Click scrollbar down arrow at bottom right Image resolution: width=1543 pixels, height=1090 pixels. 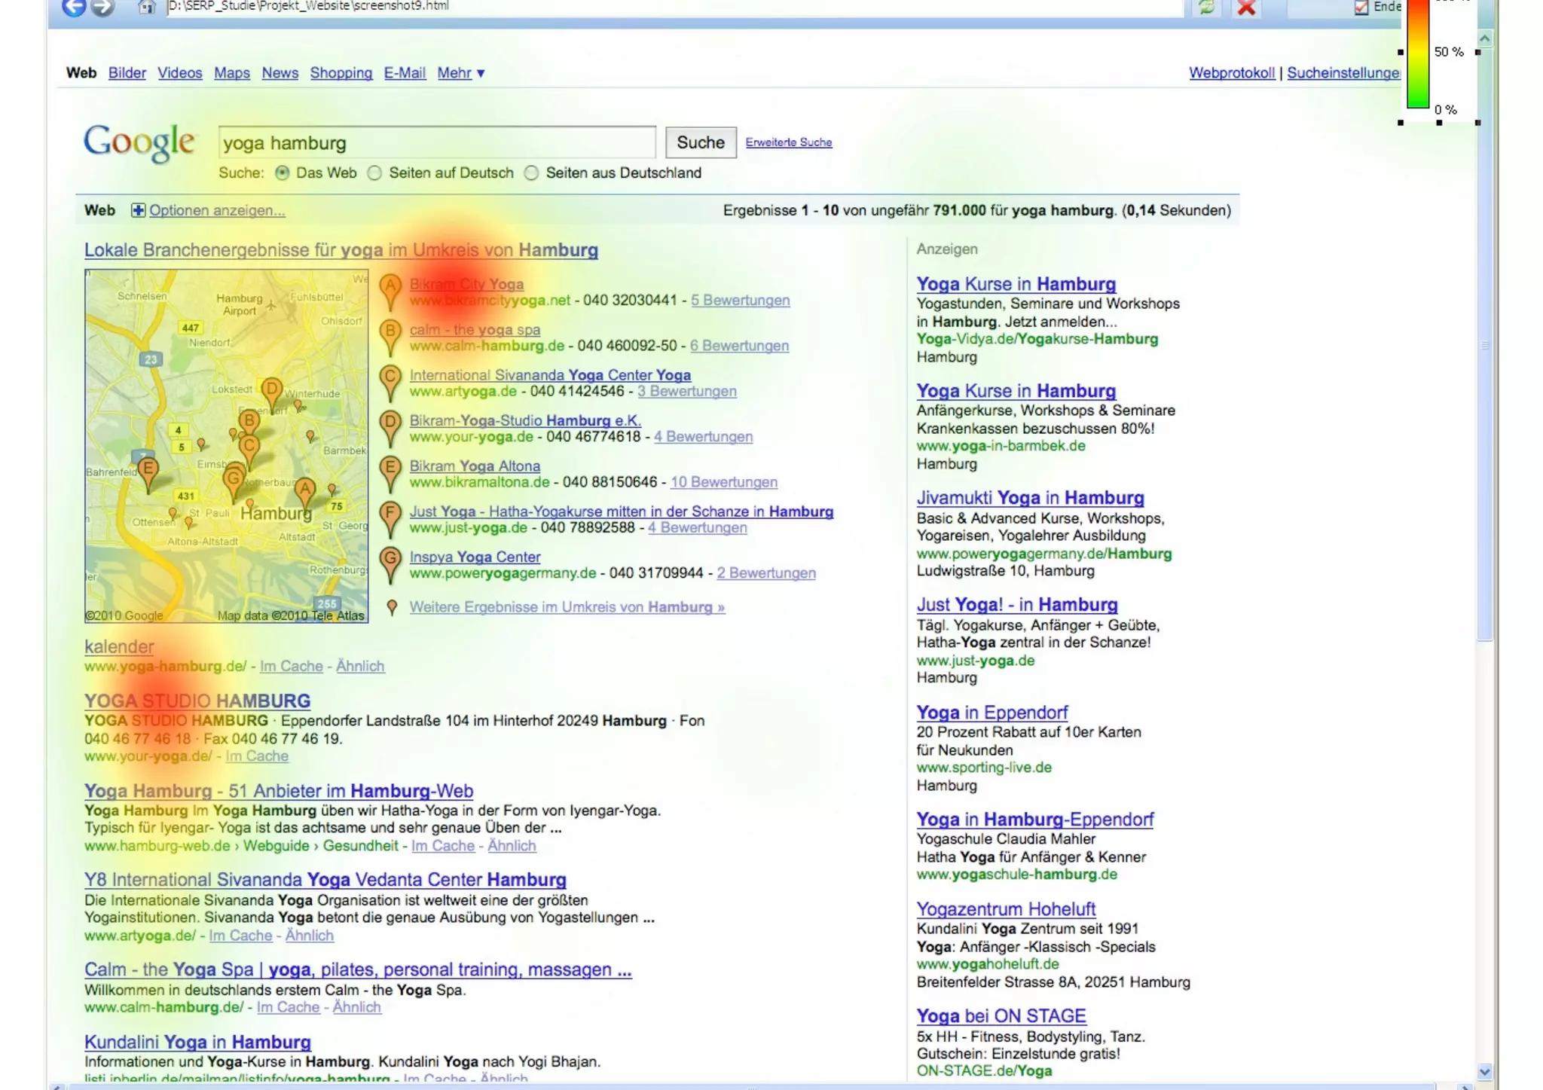coord(1484,1071)
